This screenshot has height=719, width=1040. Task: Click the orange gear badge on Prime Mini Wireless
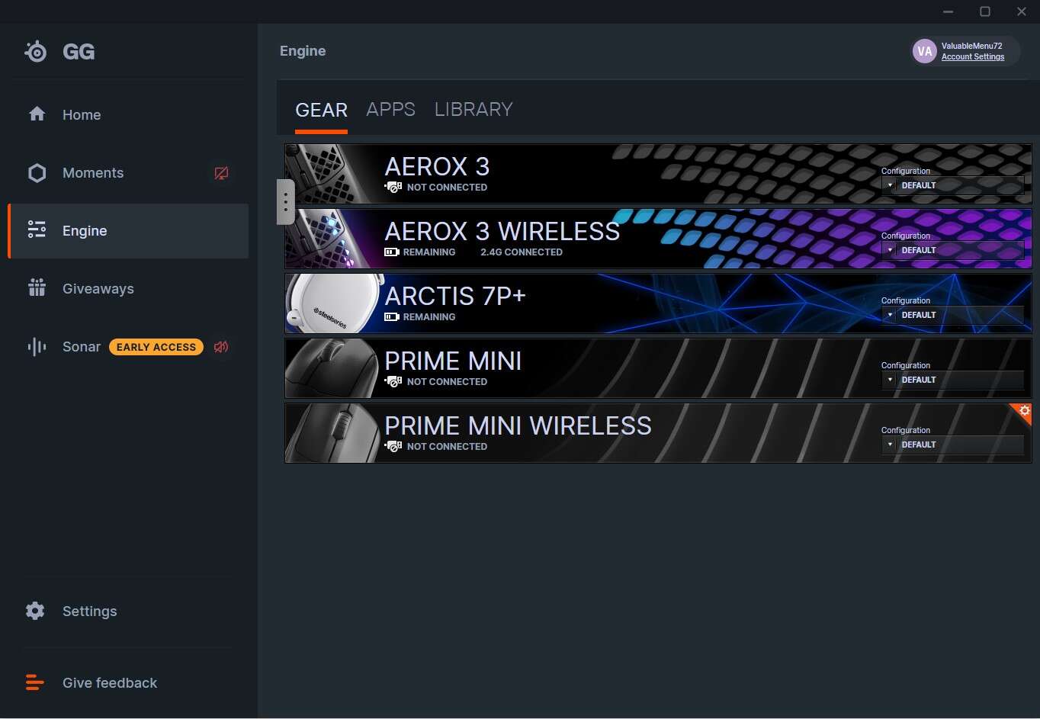(1024, 411)
